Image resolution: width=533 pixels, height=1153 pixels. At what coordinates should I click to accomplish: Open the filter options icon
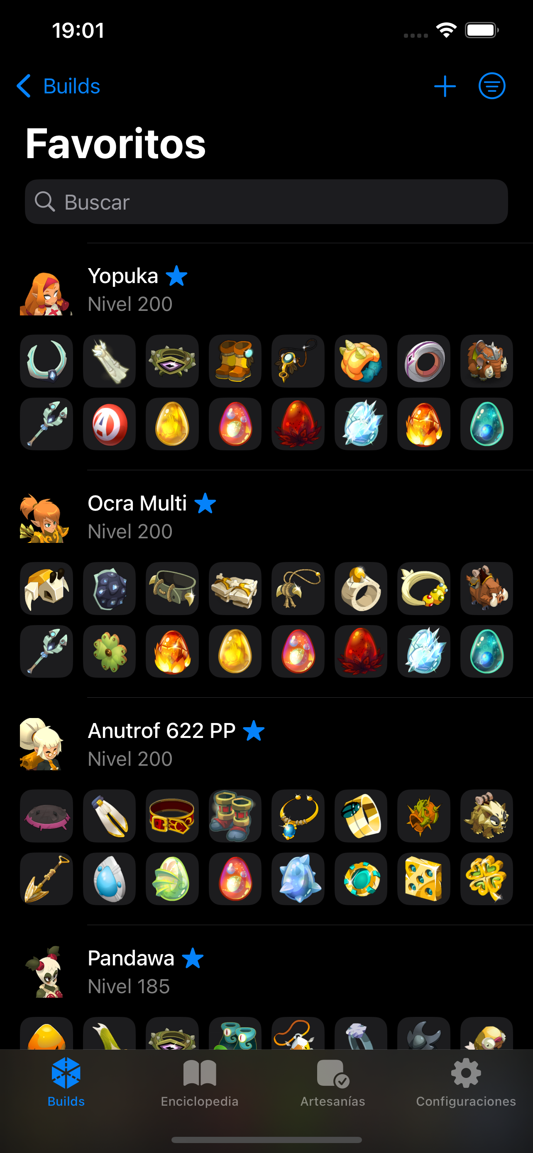pyautogui.click(x=492, y=86)
